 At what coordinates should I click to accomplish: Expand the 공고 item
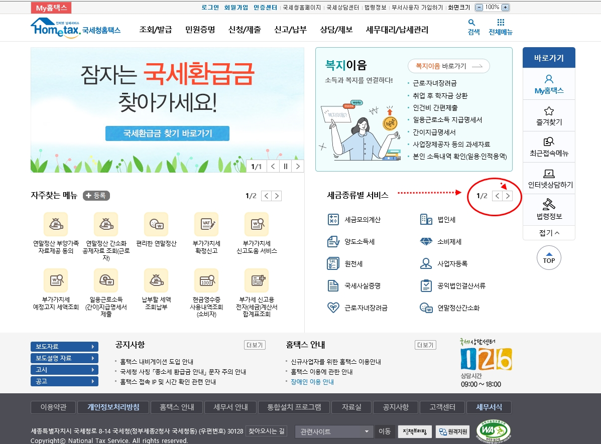click(x=64, y=381)
